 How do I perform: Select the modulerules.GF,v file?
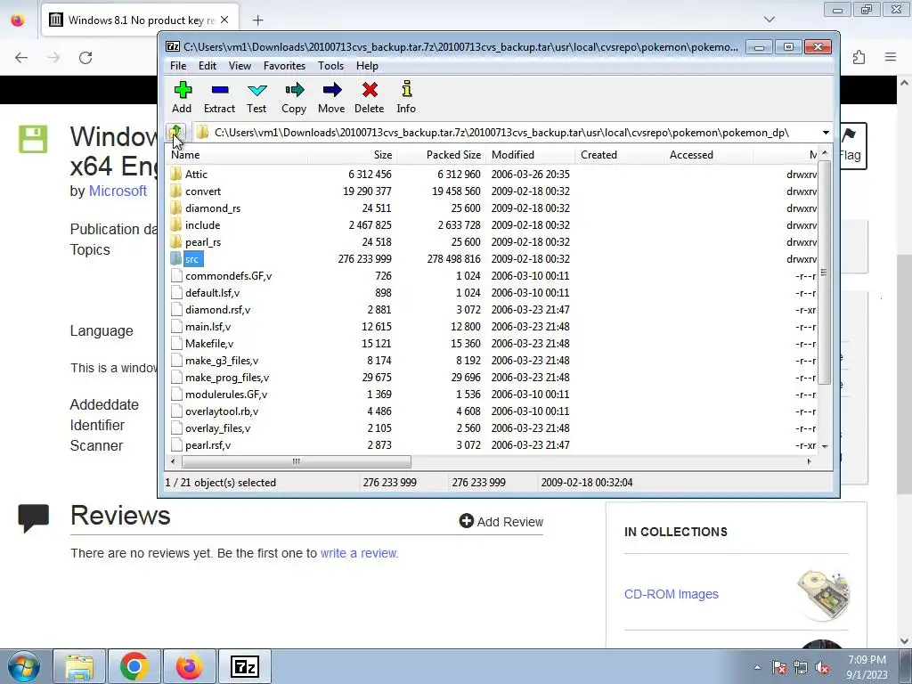[x=225, y=395]
